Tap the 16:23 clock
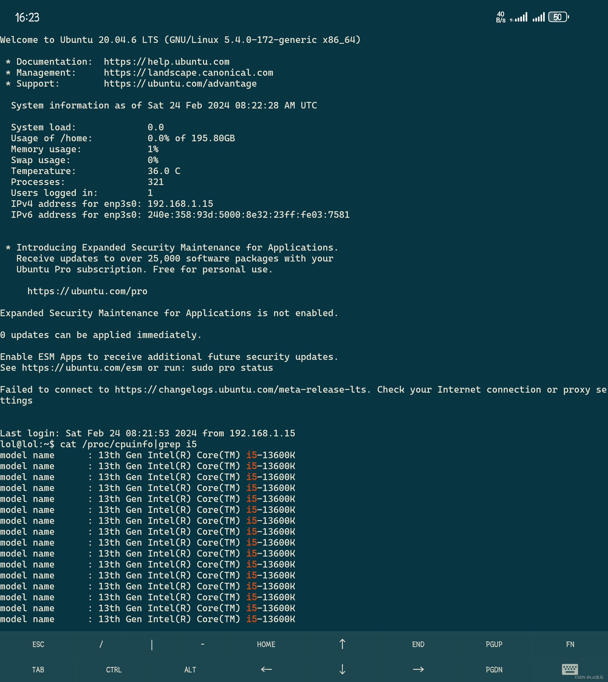608x682 pixels. (x=27, y=17)
